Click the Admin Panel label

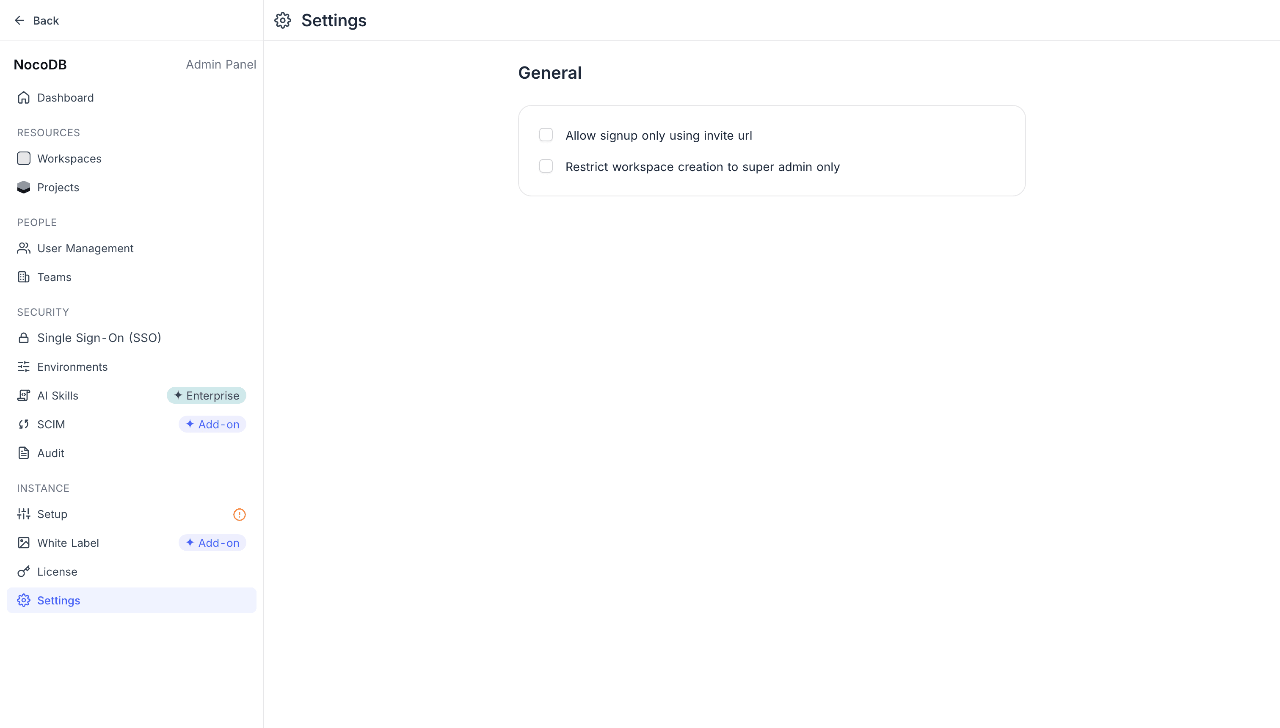pyautogui.click(x=221, y=64)
